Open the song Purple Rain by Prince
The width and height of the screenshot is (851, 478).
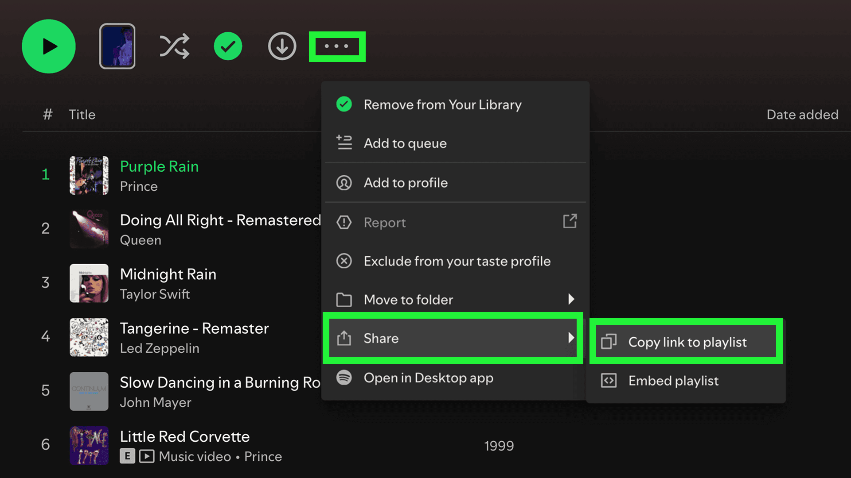click(159, 166)
